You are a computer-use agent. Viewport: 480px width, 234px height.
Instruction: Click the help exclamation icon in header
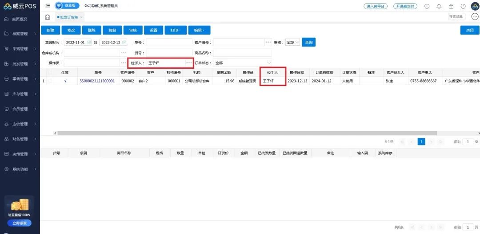[x=427, y=6]
